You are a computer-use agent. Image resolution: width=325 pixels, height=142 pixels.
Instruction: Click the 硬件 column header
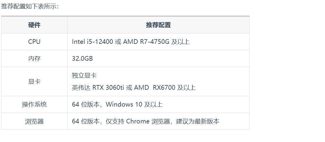(x=34, y=25)
